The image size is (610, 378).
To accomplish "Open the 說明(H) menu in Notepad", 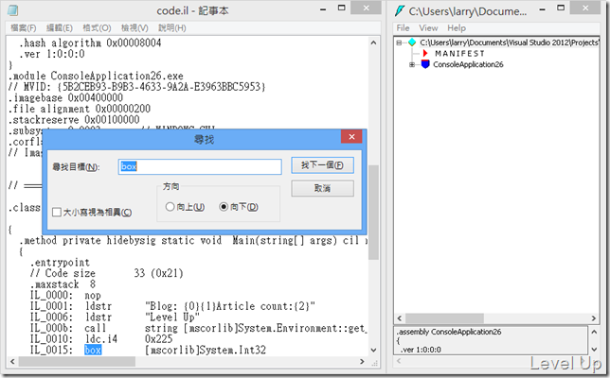I will pos(171,28).
